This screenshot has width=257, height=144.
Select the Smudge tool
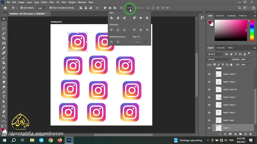coord(4,82)
